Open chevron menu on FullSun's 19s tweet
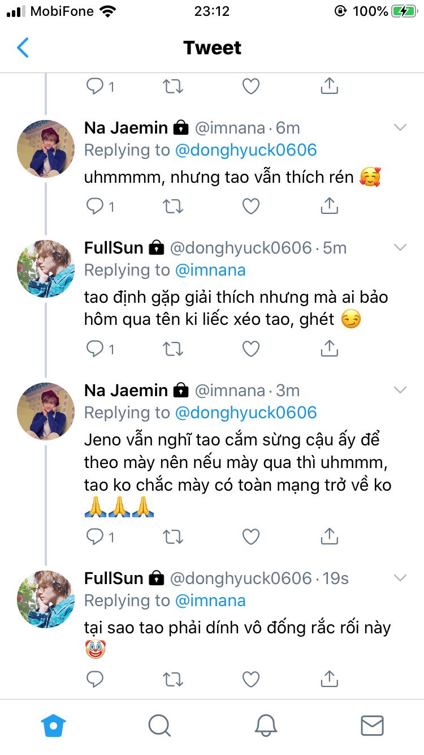This screenshot has height=755, width=424. tap(400, 578)
